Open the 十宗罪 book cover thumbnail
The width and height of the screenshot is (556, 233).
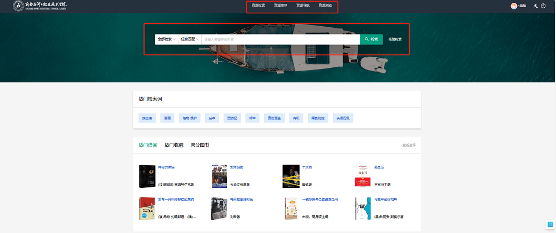click(x=291, y=176)
